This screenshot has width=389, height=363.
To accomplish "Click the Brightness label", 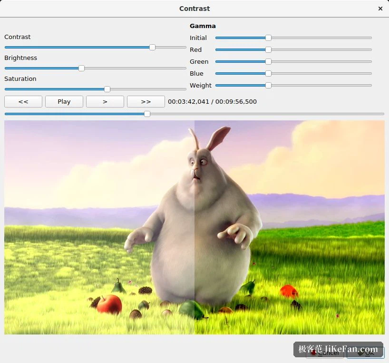I will pos(20,58).
